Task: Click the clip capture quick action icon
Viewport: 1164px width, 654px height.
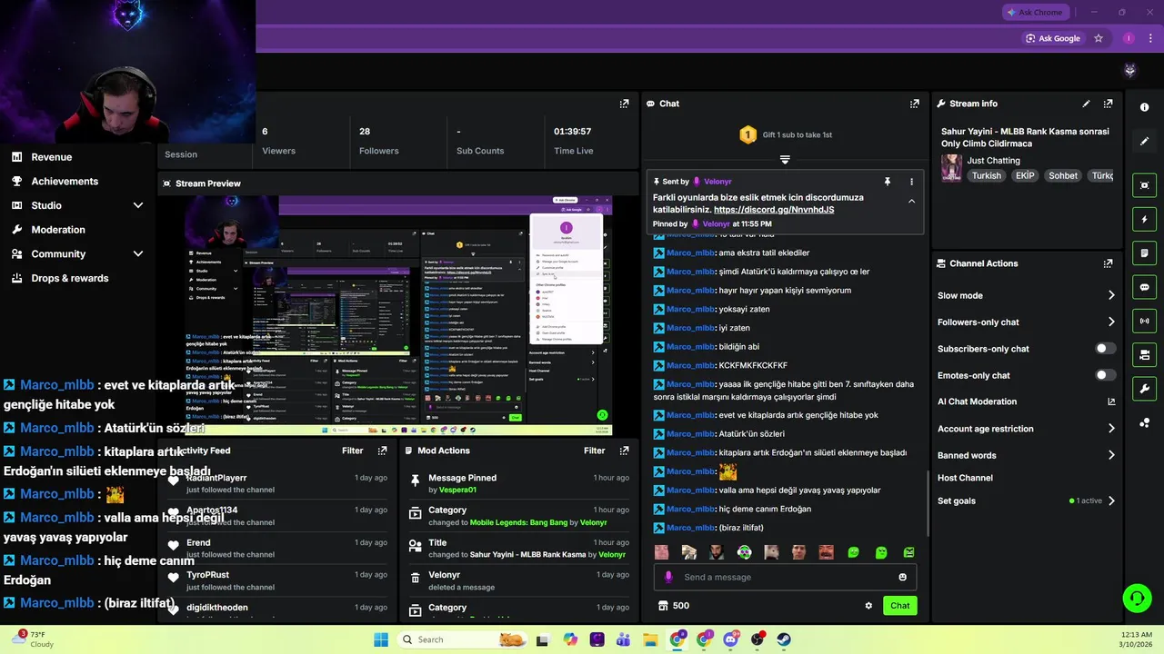Action: click(1144, 185)
